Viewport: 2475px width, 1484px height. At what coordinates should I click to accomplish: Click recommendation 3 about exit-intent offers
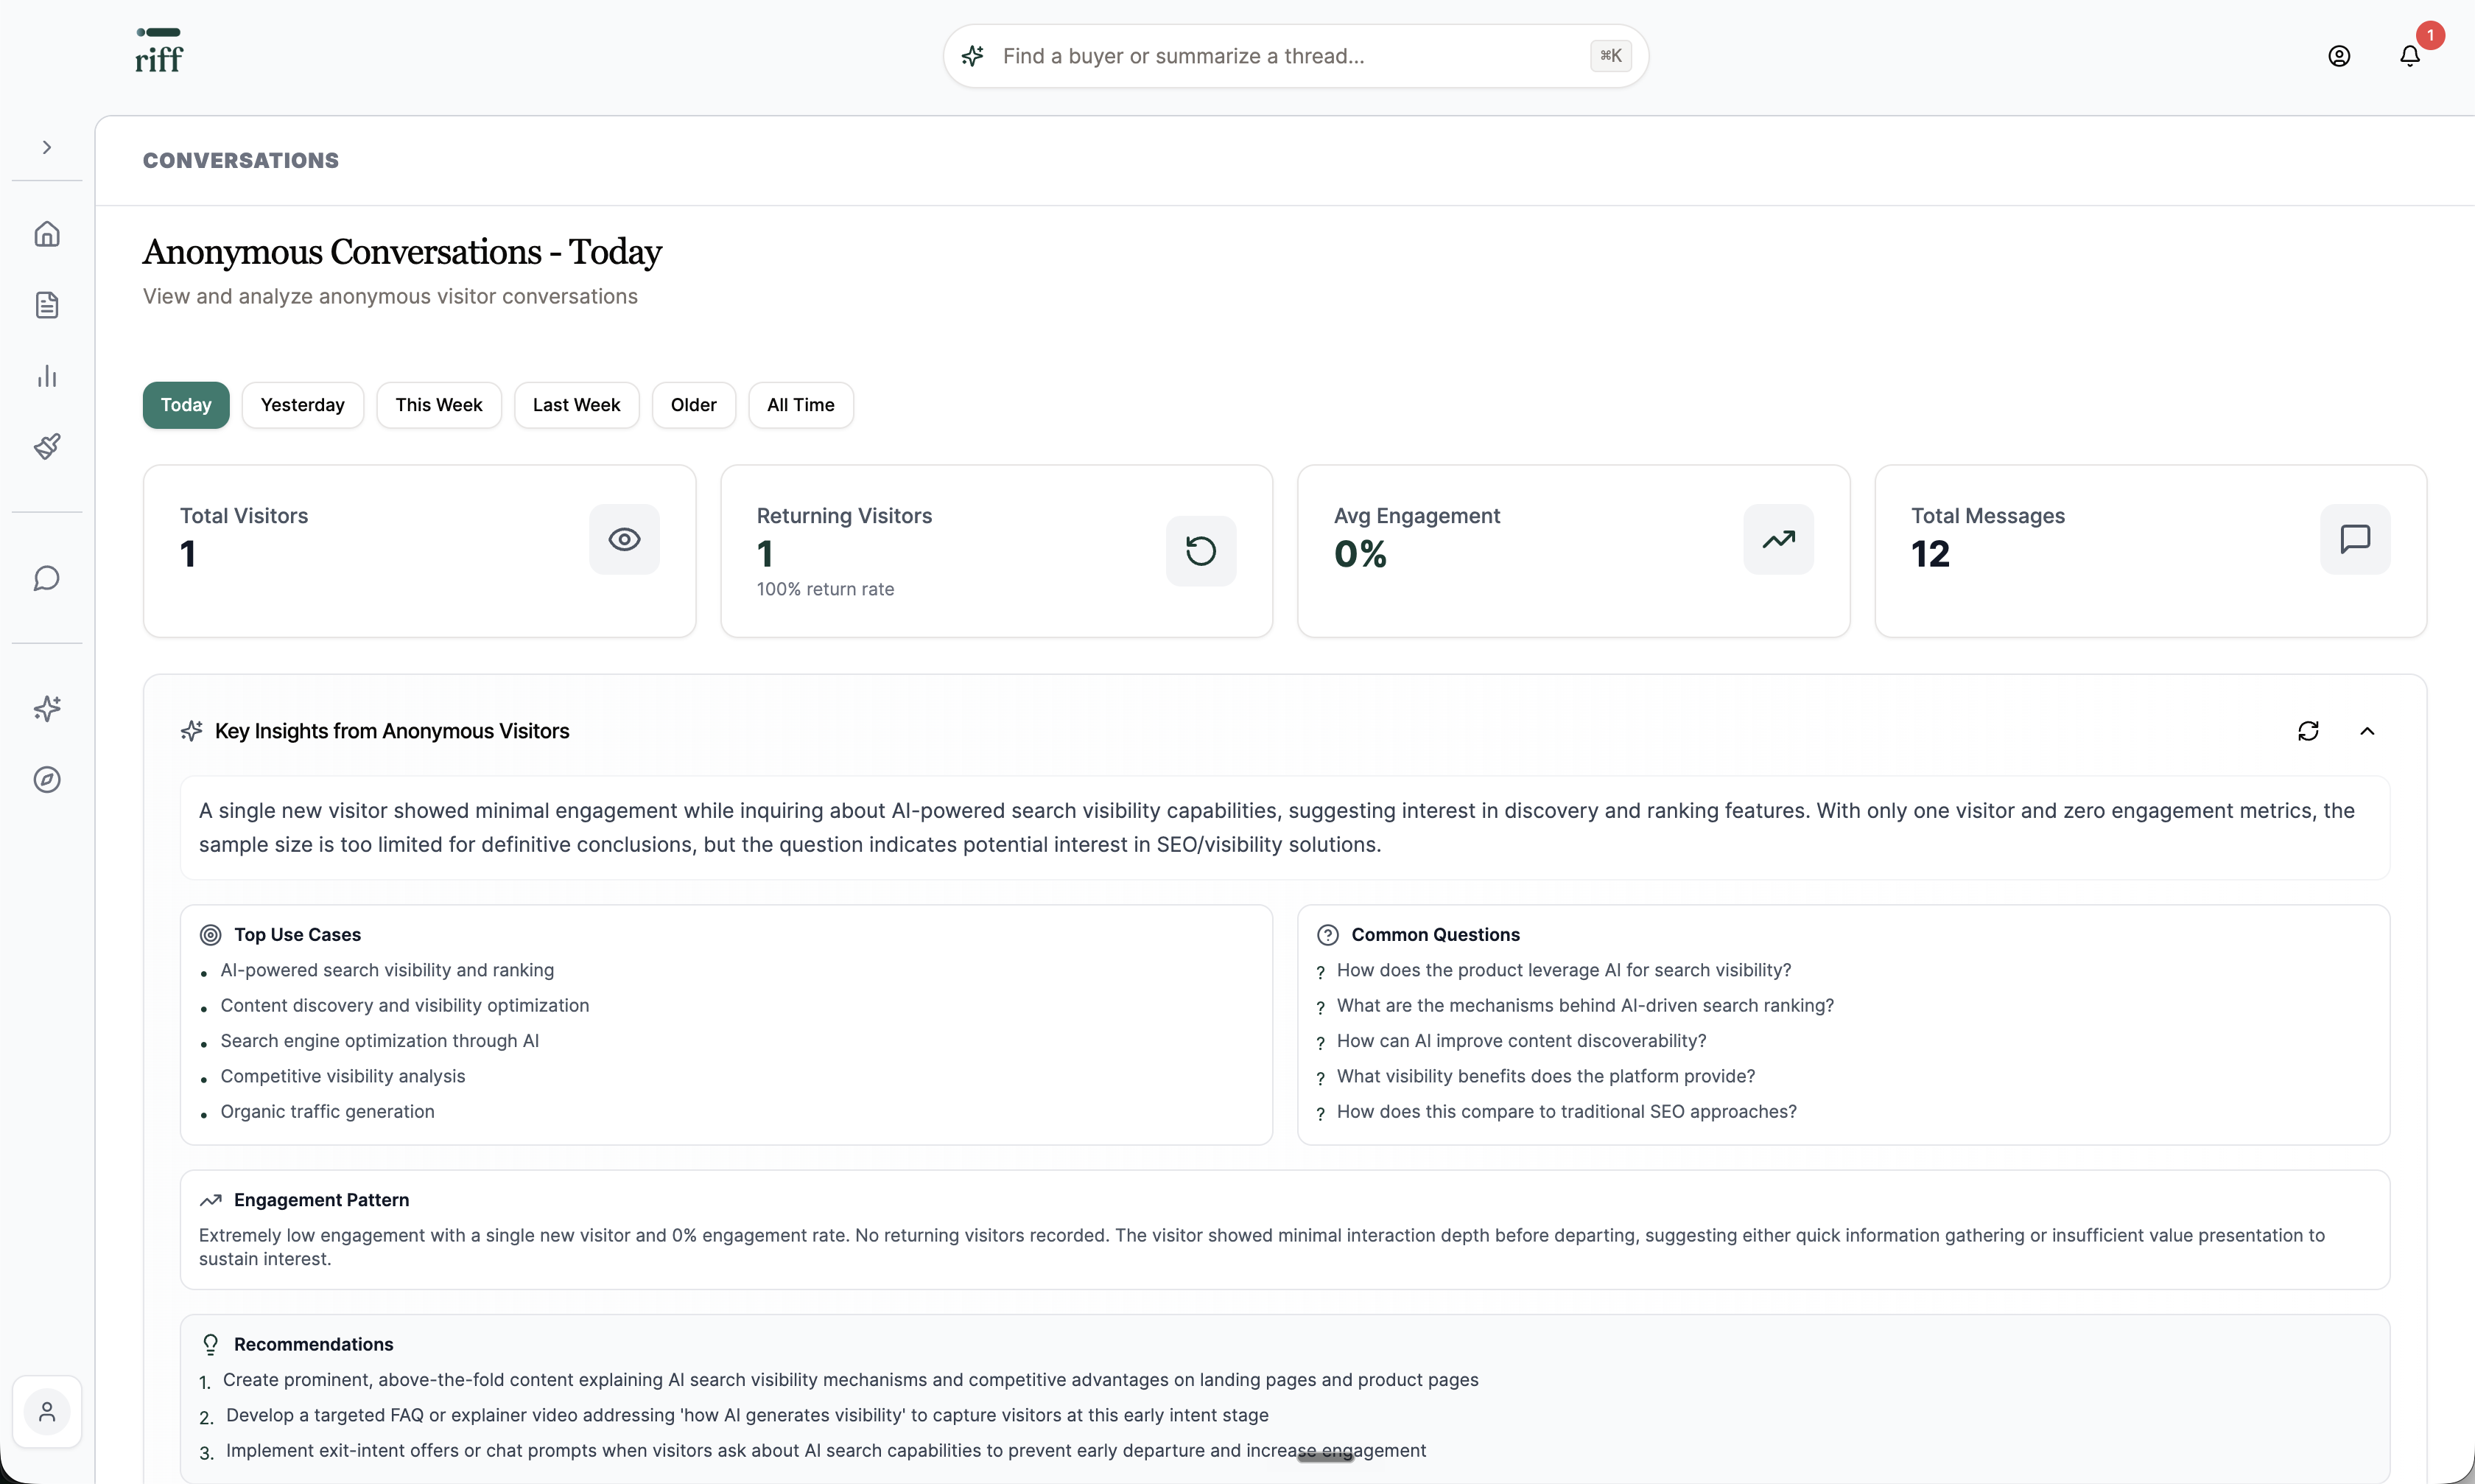pos(826,1451)
